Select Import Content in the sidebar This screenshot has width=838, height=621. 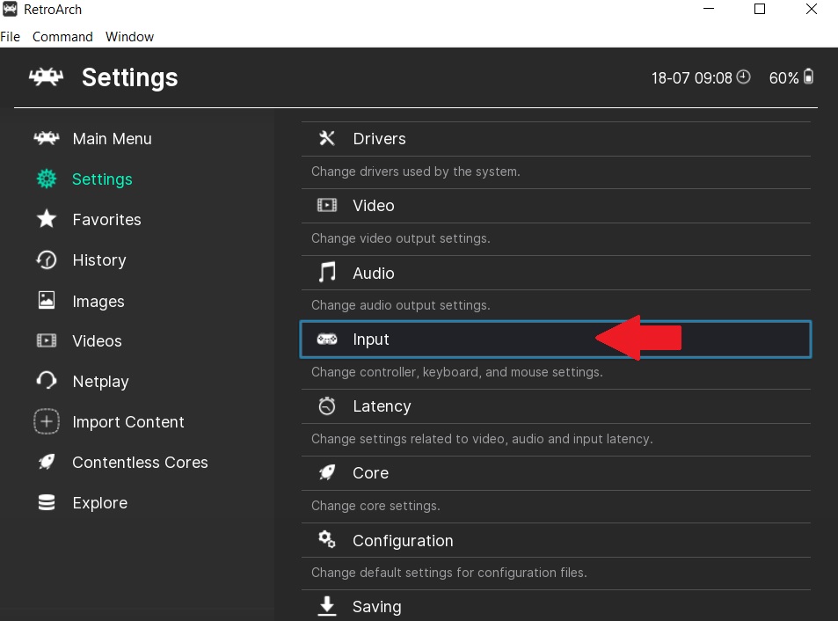click(128, 422)
